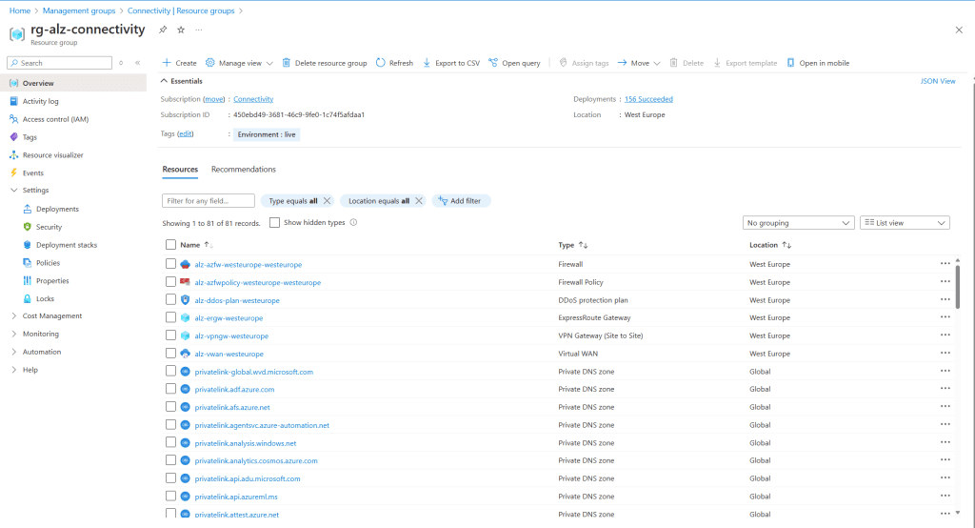Open Locks under Settings
Image resolution: width=975 pixels, height=528 pixels.
[45, 298]
